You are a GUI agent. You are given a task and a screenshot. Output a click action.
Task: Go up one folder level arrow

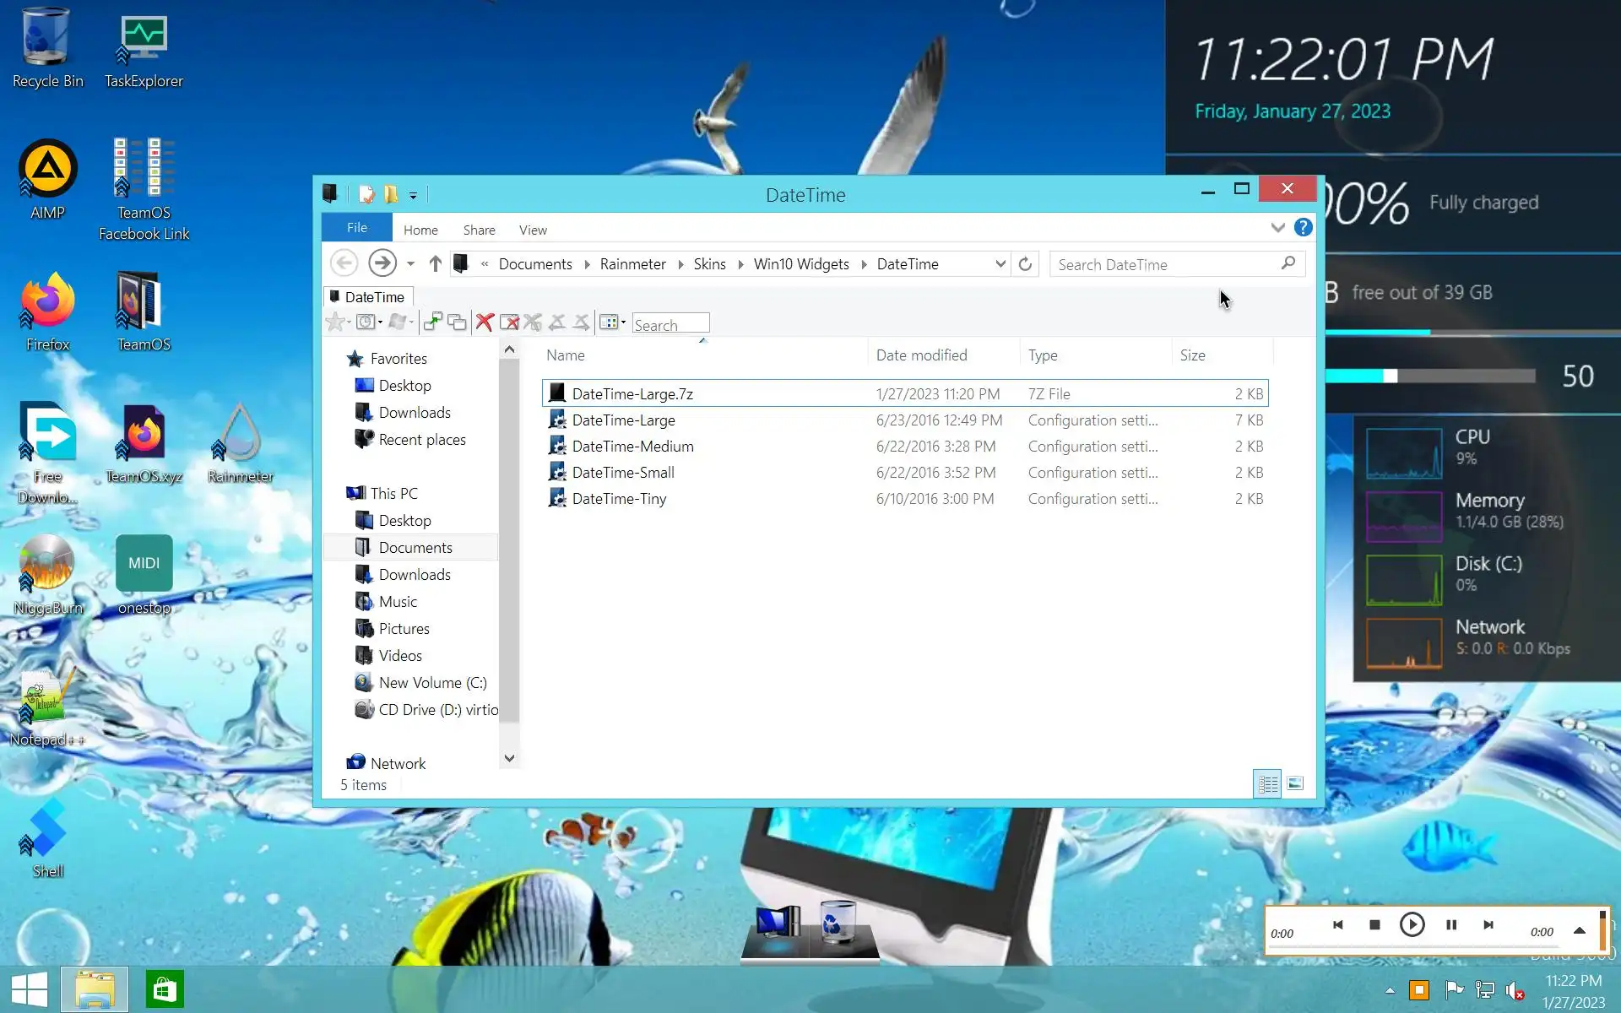[435, 264]
